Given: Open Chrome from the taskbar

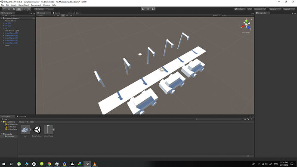Looking at the screenshot, I should (x=49, y=164).
